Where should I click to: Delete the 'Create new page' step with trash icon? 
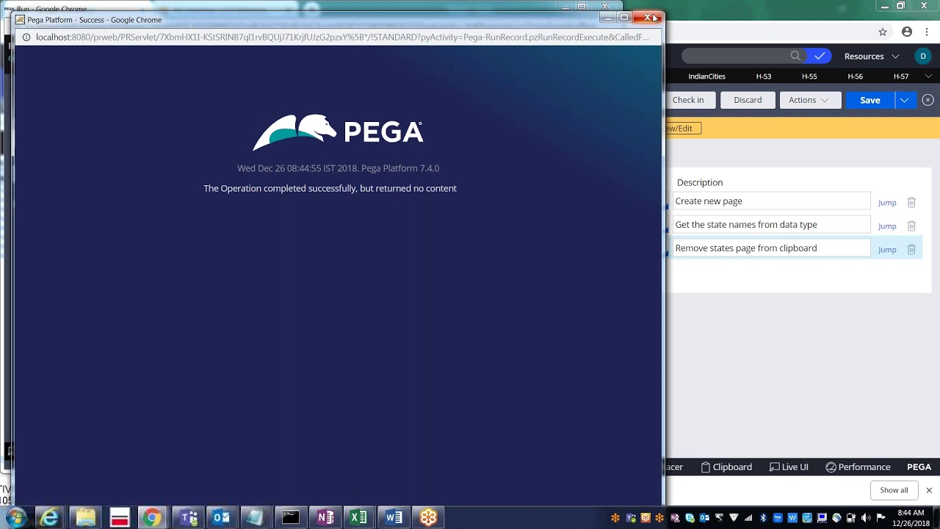[911, 202]
